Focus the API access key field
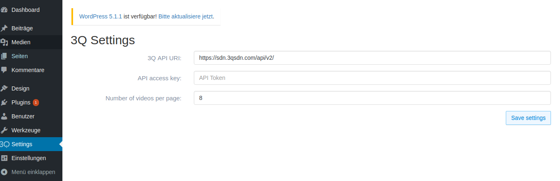The image size is (560, 181). tap(372, 78)
